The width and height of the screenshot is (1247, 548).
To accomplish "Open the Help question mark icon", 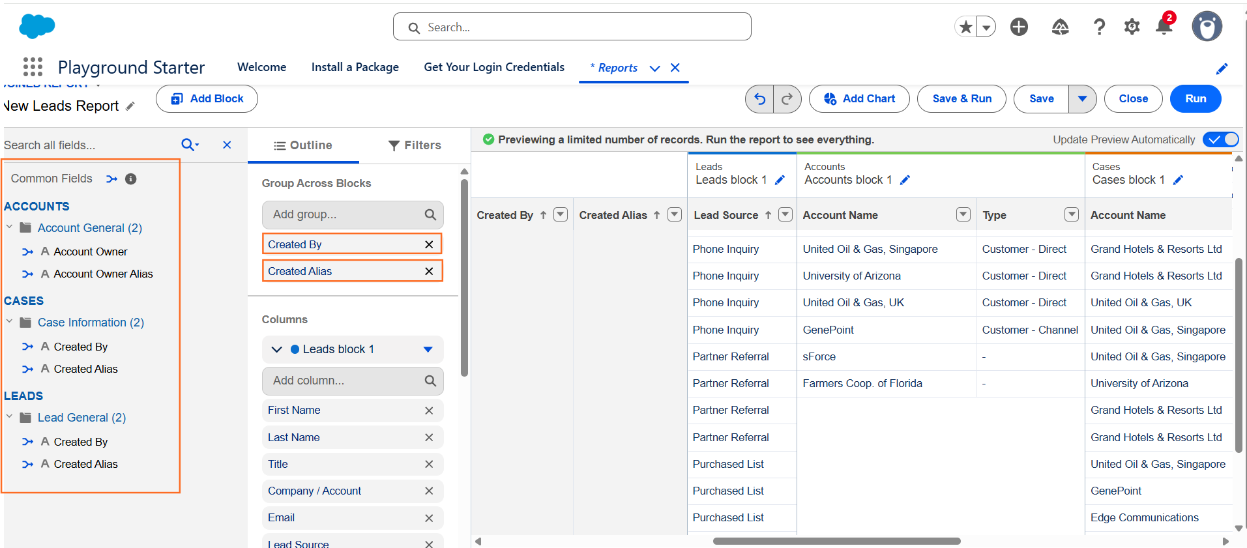I will (1099, 27).
